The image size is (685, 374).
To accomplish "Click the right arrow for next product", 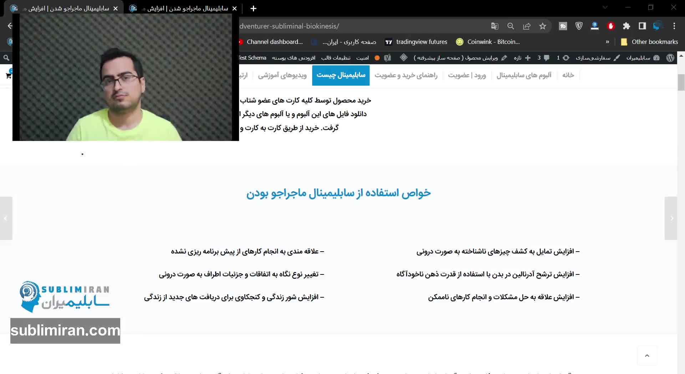I will click(x=671, y=218).
